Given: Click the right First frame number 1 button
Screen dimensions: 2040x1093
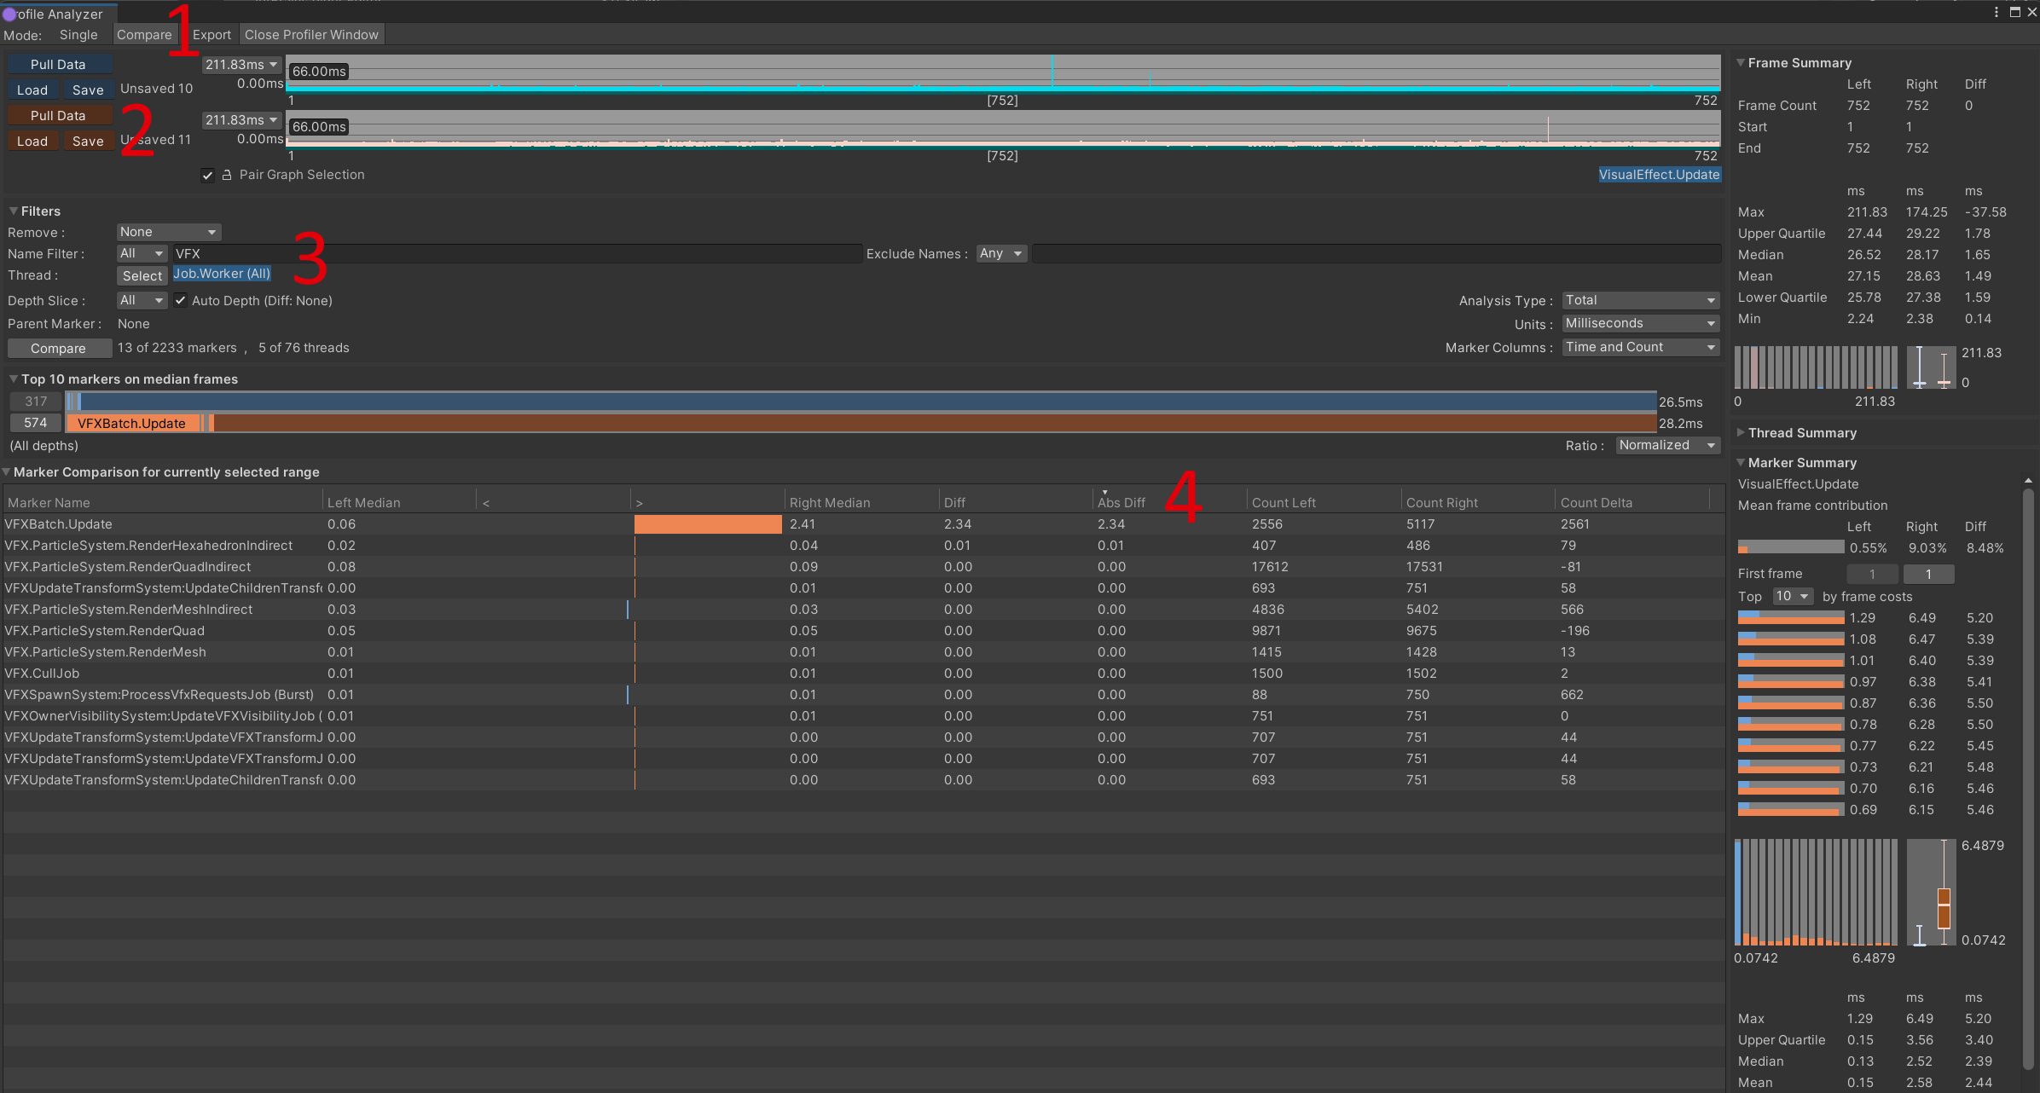Looking at the screenshot, I should [x=1928, y=575].
